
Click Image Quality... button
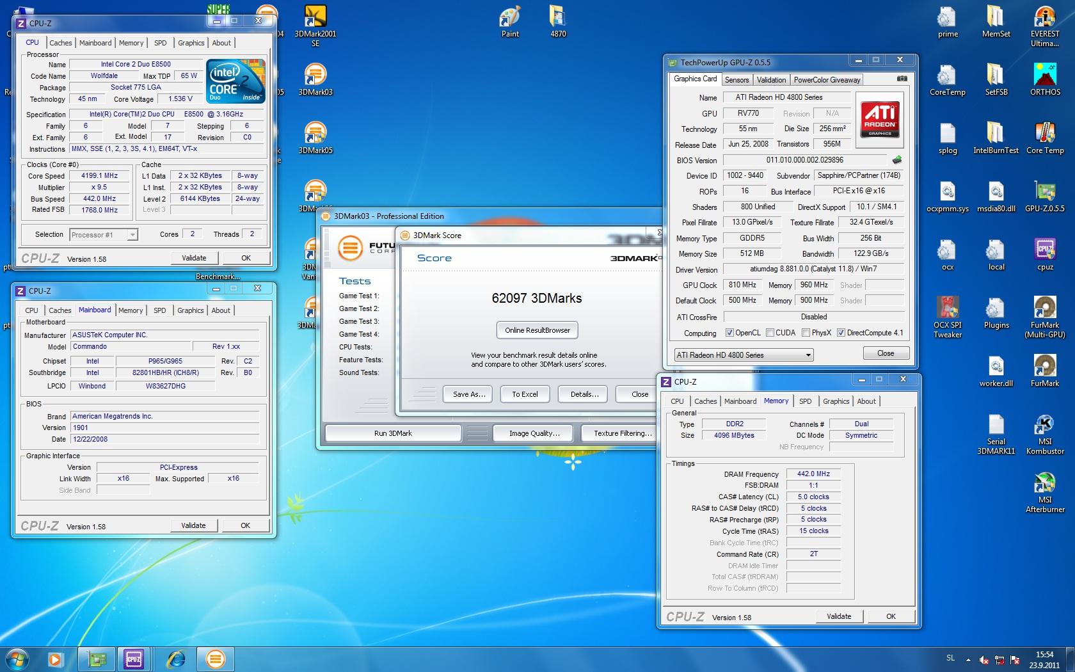pyautogui.click(x=534, y=433)
